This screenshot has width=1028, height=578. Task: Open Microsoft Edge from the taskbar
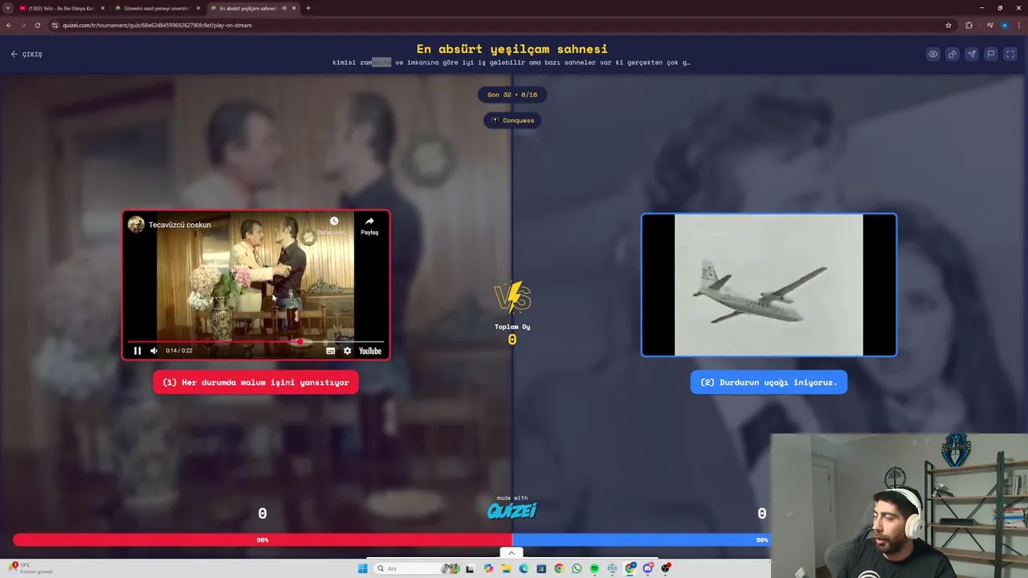click(524, 568)
